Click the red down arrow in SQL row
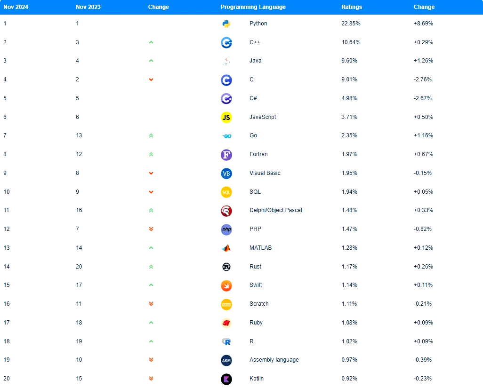This screenshot has height=388, width=483. (151, 192)
